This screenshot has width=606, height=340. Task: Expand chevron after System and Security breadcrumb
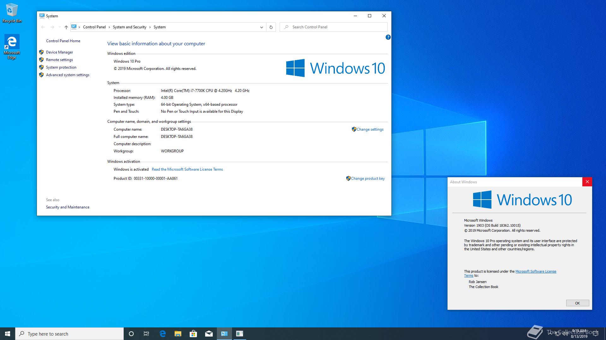pos(150,27)
